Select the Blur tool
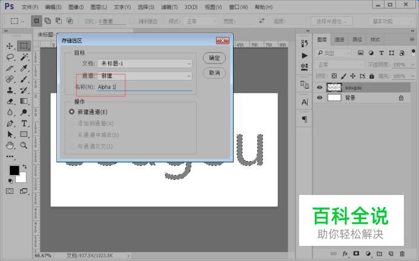Viewport: 419px width, 261px height. point(10,112)
